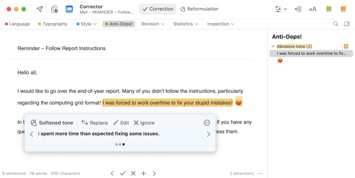Expand the Statistics dropdown
Screen dimensions: 355x178
[x=186, y=24]
